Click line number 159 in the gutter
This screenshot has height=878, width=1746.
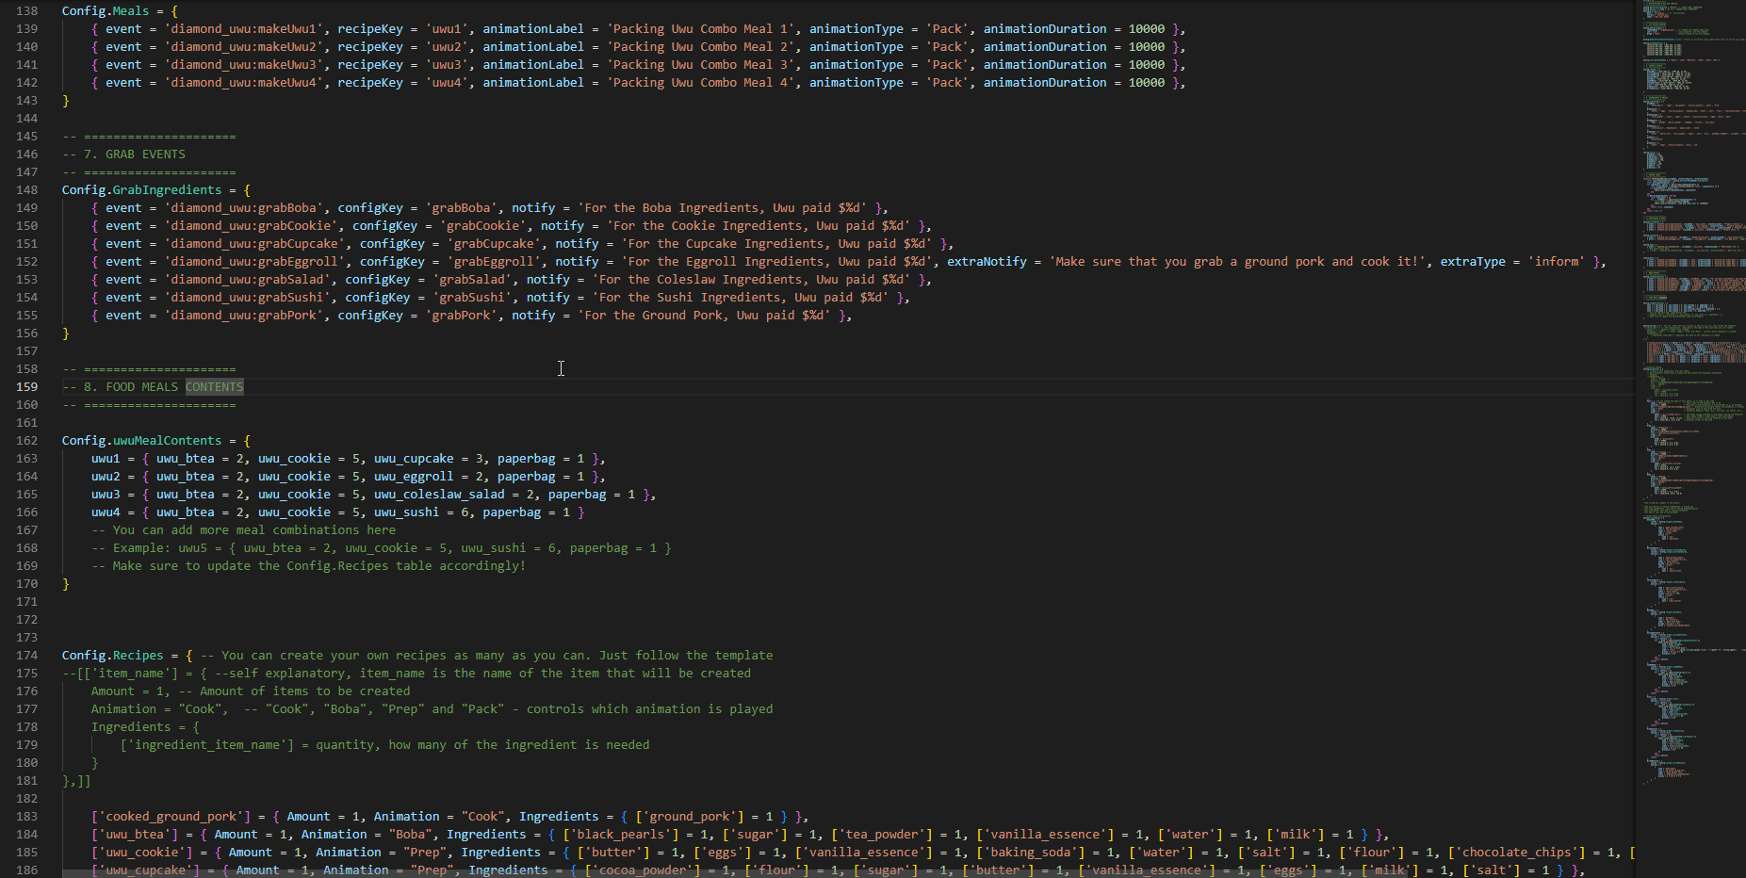click(x=26, y=386)
